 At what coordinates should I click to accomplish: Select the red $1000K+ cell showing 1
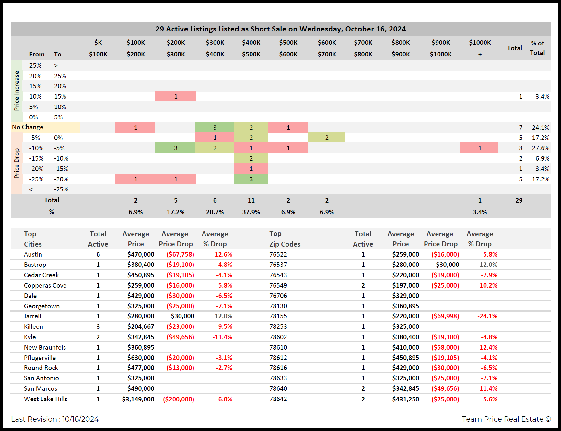click(x=479, y=148)
